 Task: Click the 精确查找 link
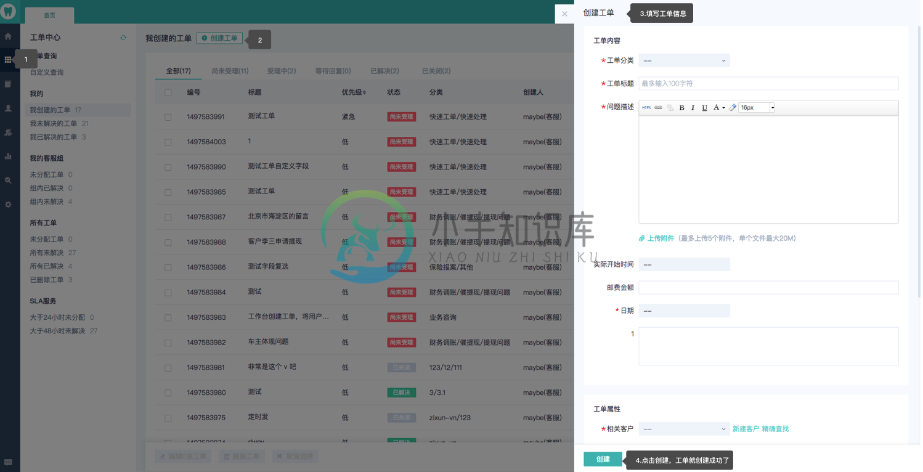point(775,429)
